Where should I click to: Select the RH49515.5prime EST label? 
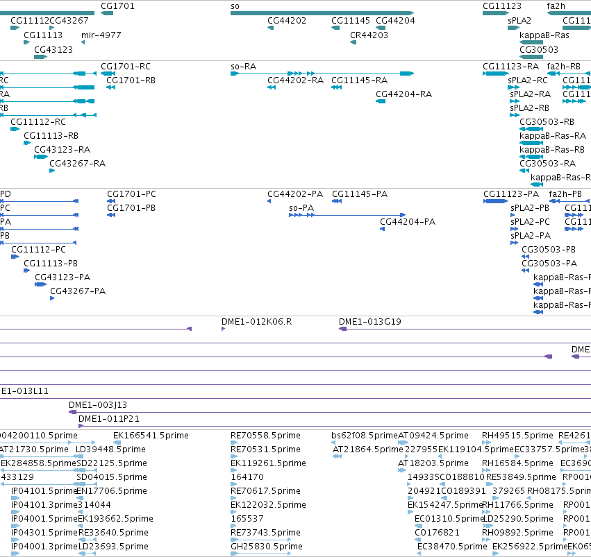coord(517,436)
